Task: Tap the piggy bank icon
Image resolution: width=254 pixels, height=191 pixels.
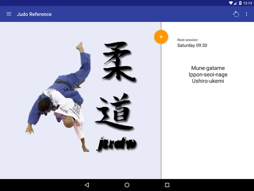Action: pos(236,14)
